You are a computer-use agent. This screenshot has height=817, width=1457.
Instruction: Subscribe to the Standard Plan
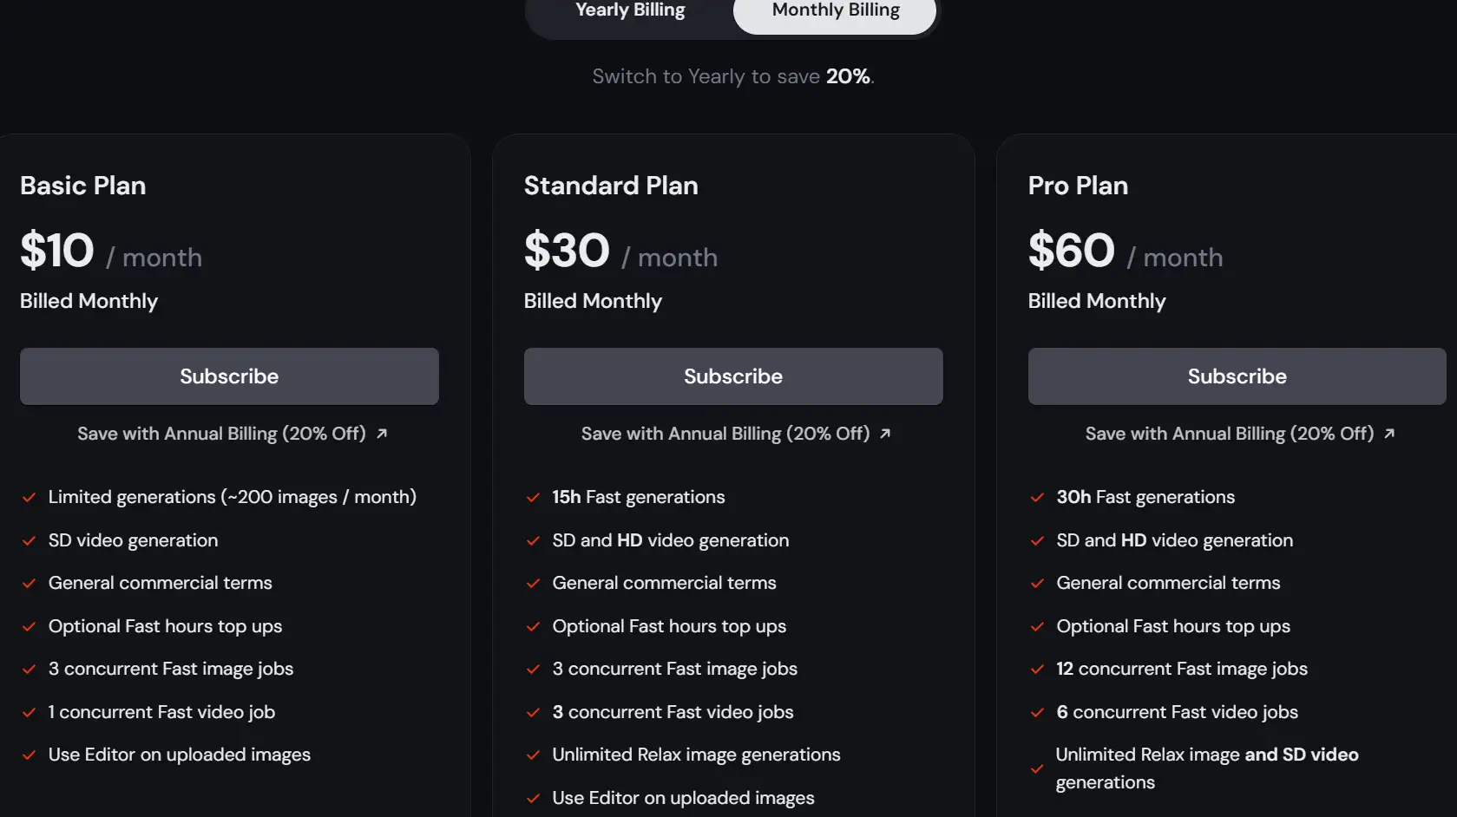pyautogui.click(x=733, y=376)
